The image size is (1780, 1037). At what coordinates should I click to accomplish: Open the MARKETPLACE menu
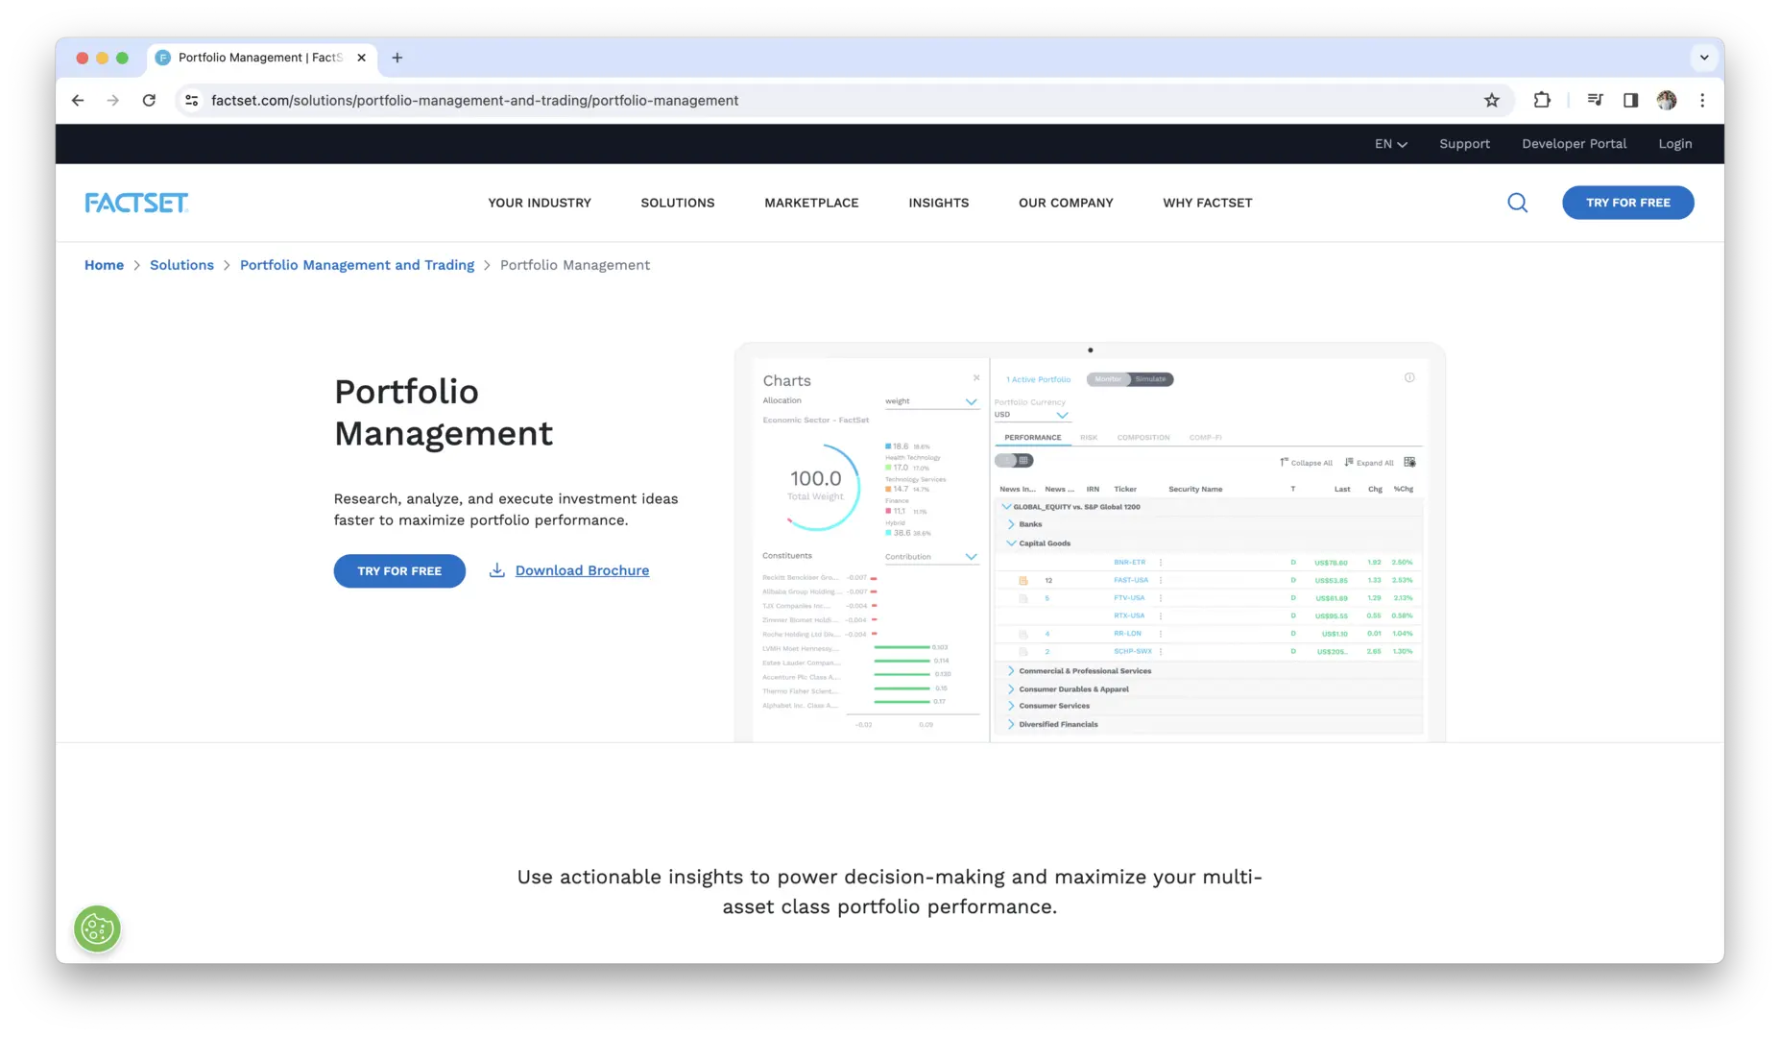(x=811, y=203)
